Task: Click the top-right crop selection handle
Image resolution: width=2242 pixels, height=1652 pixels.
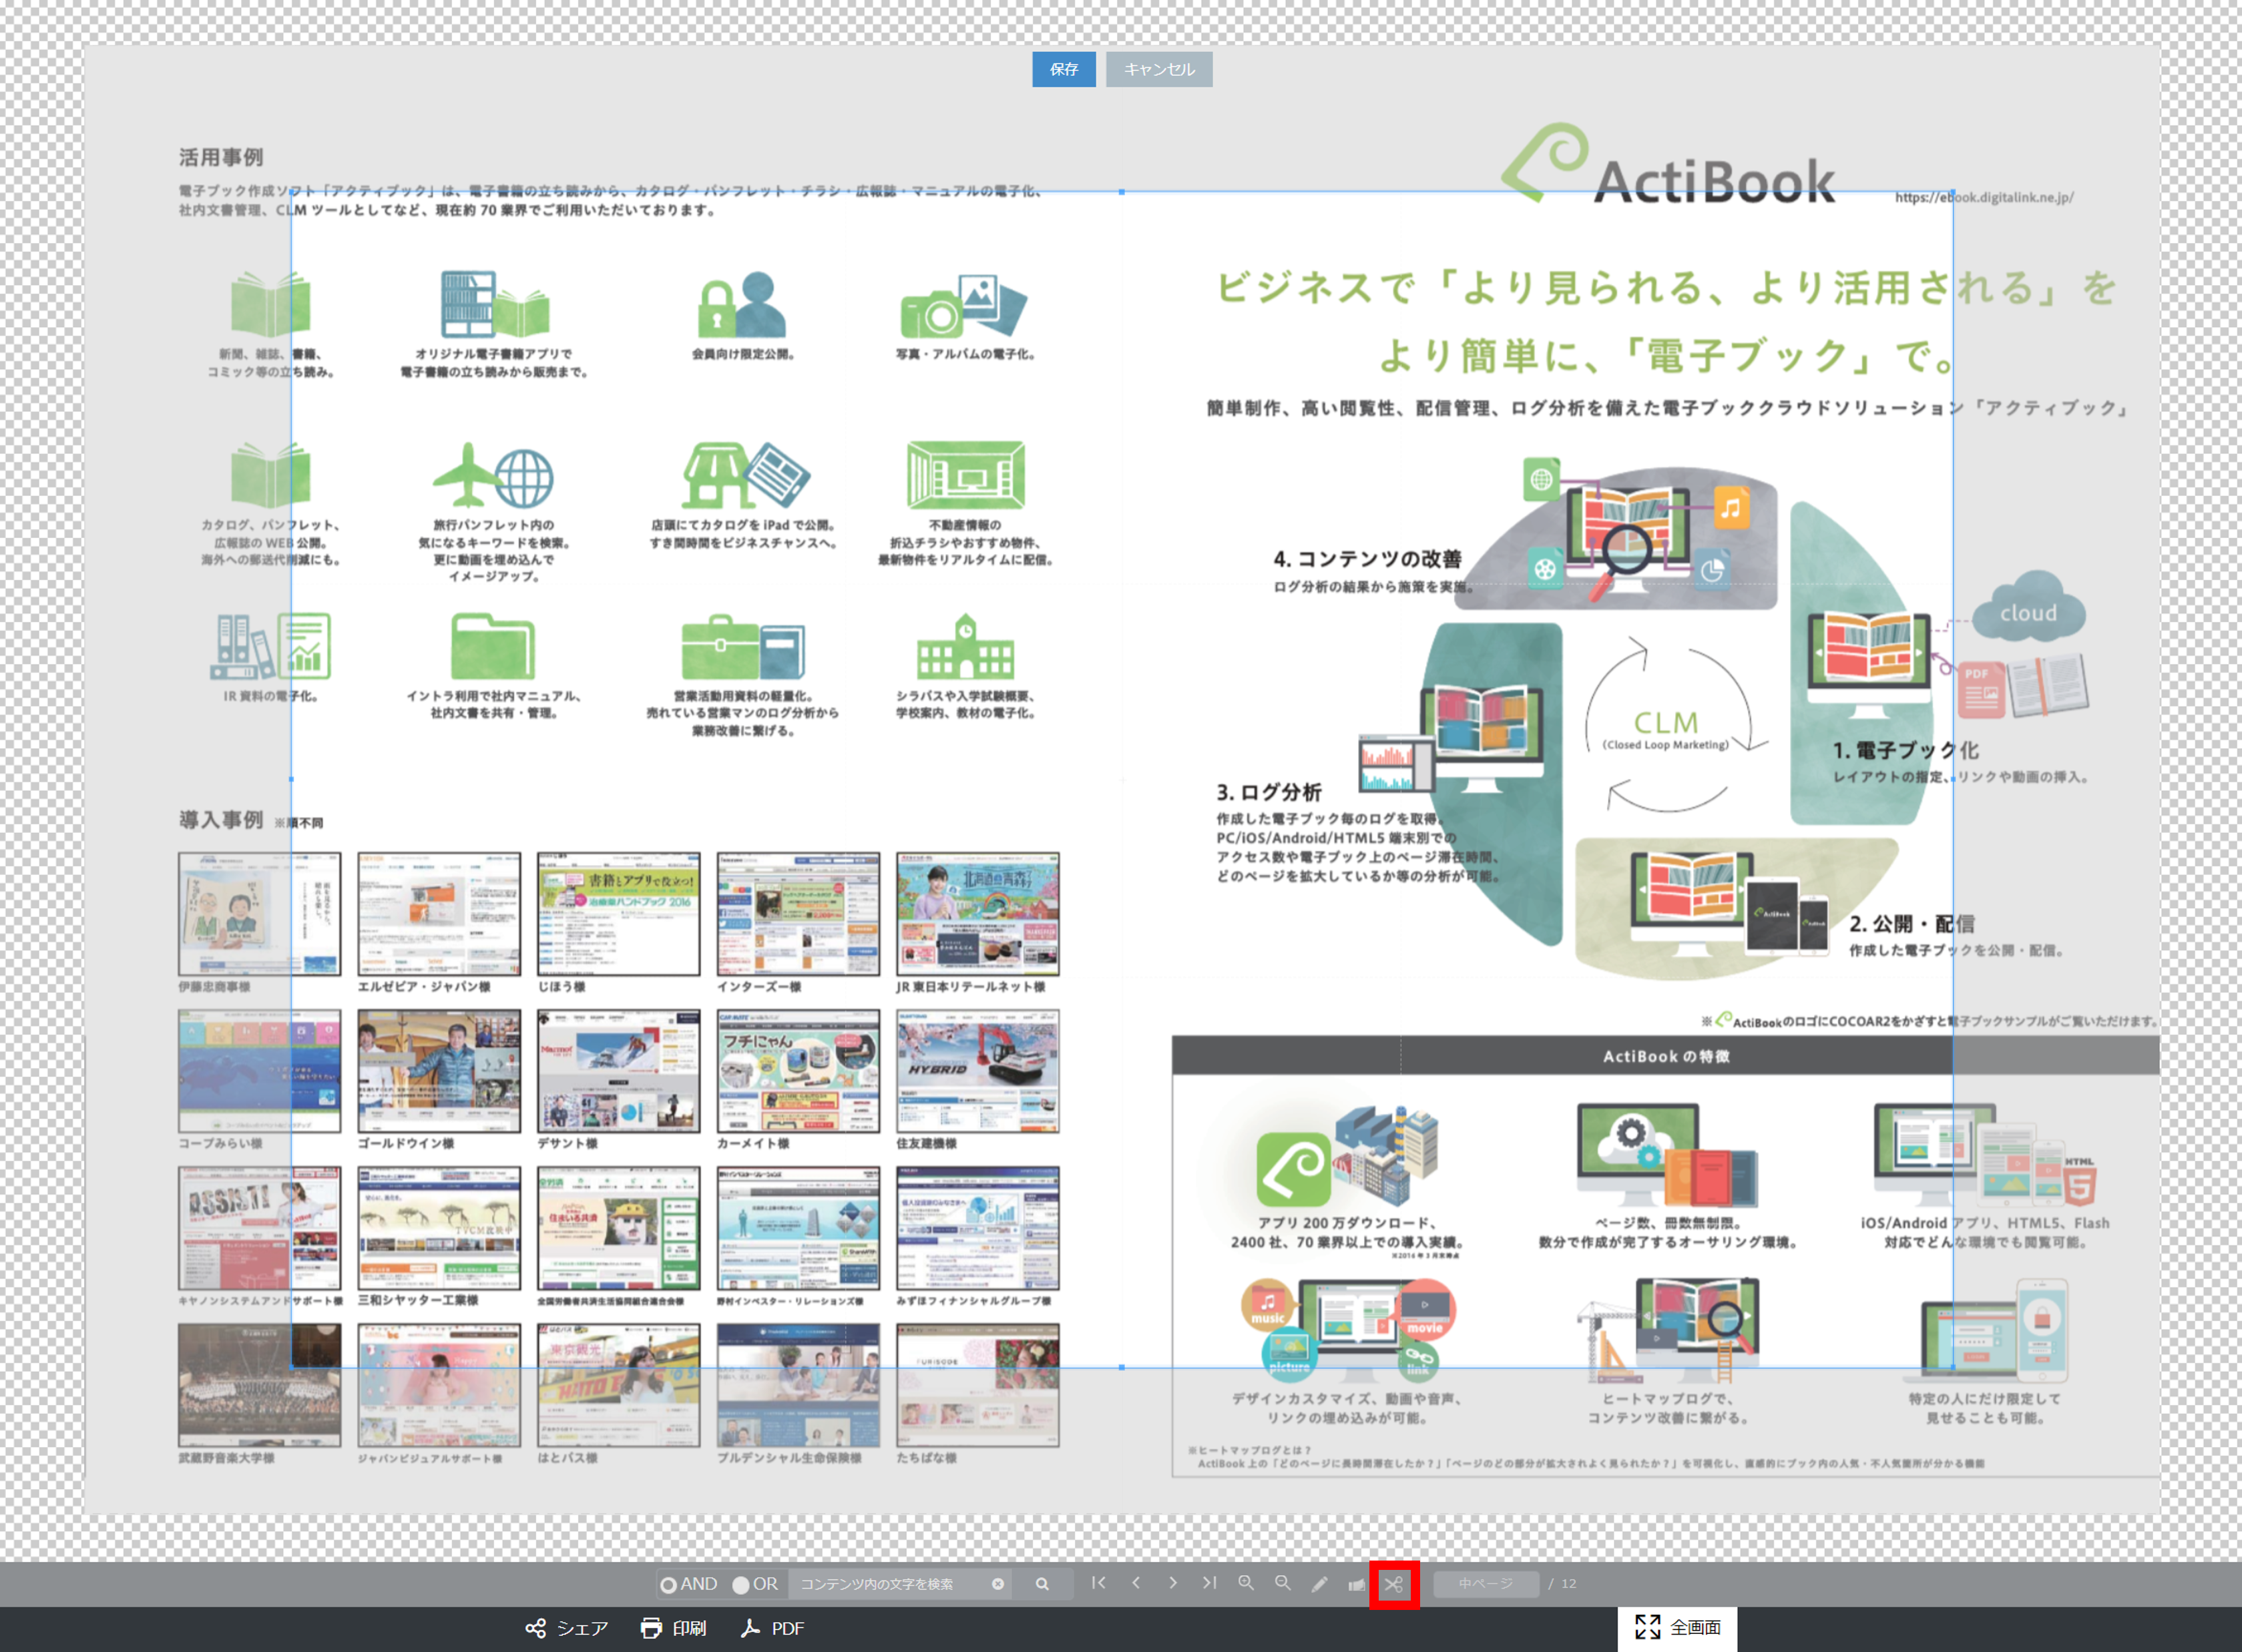Action: pos(1952,191)
